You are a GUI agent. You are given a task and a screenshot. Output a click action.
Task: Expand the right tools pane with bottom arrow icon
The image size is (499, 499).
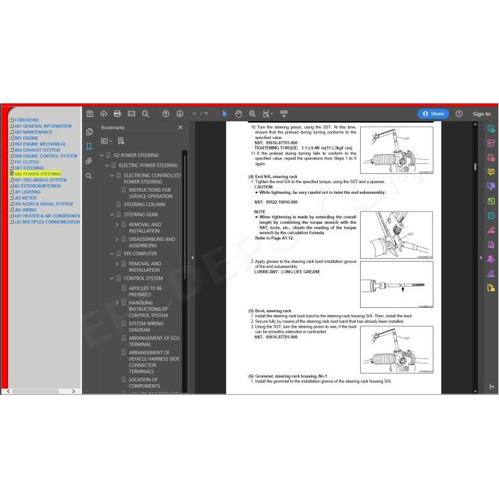point(491,386)
